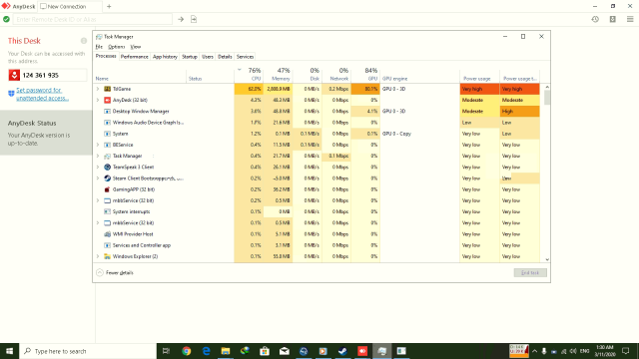Viewport: 639px width, 359px height.
Task: Open the AnyDesk hamburger main menu
Action: click(630, 19)
